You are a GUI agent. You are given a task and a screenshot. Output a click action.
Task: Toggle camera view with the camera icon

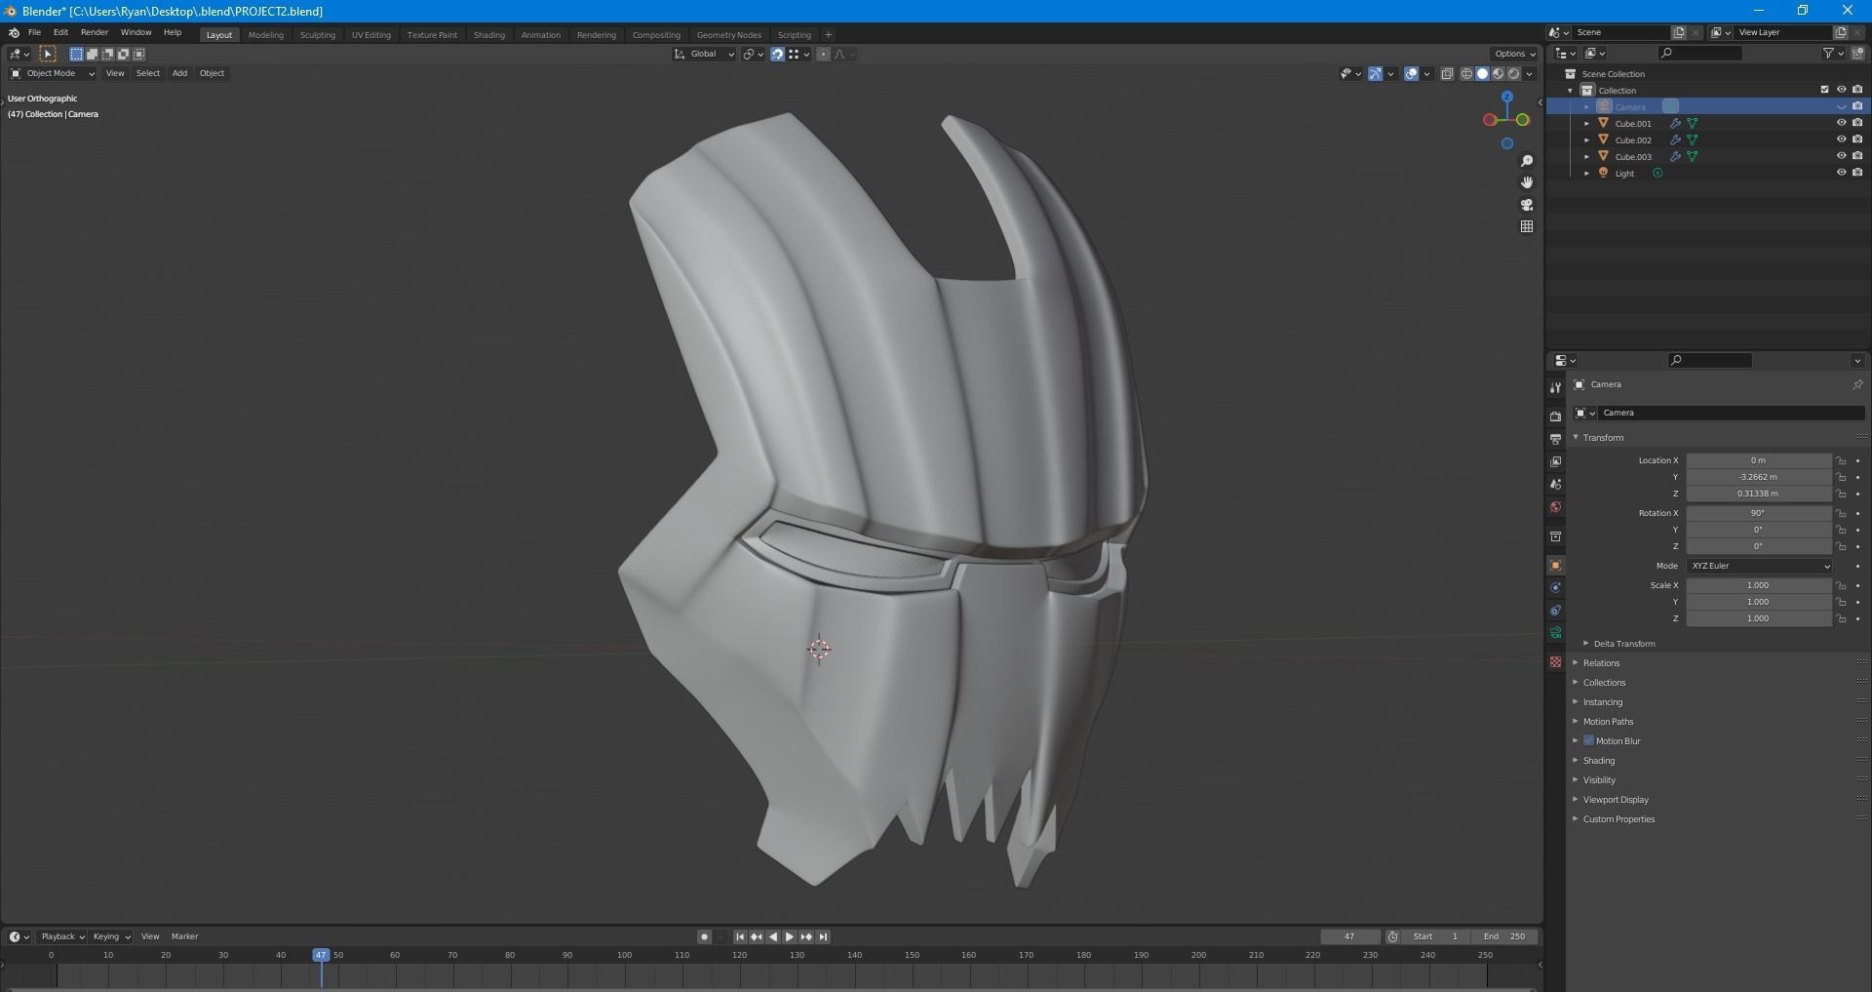click(1527, 205)
